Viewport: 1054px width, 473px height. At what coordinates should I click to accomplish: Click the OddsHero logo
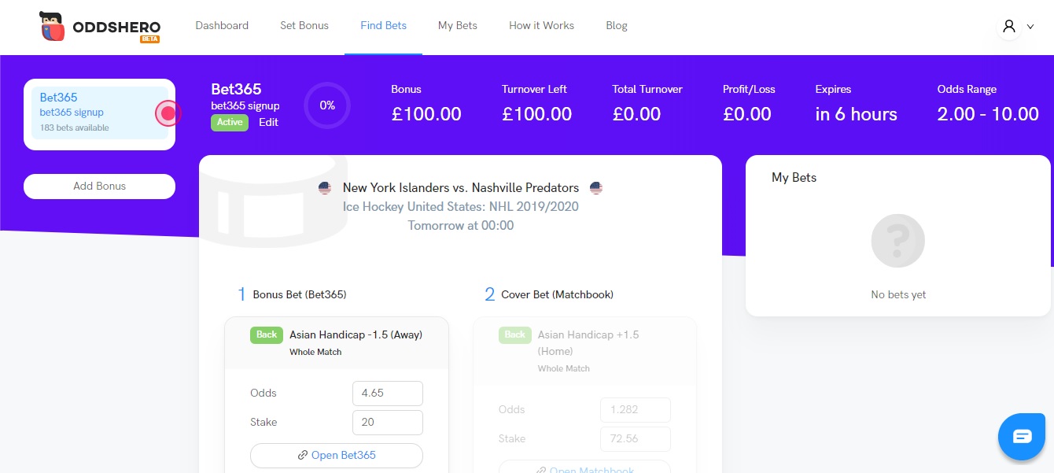(x=100, y=27)
